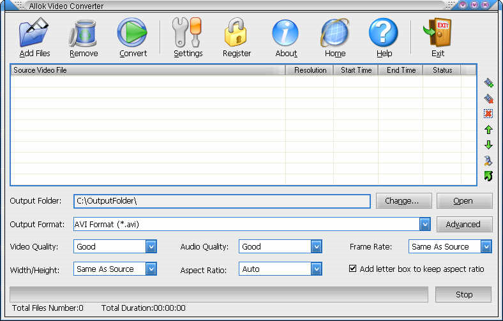
Task: Click the Status column header
Action: (442, 70)
